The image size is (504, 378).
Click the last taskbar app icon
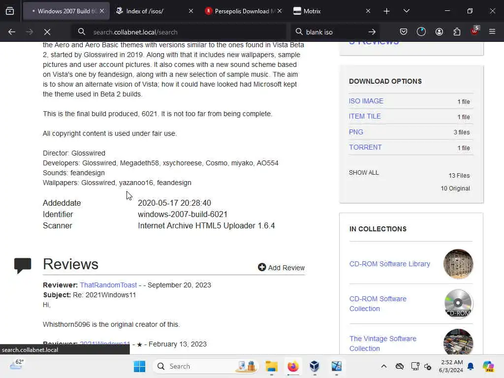tap(336, 366)
